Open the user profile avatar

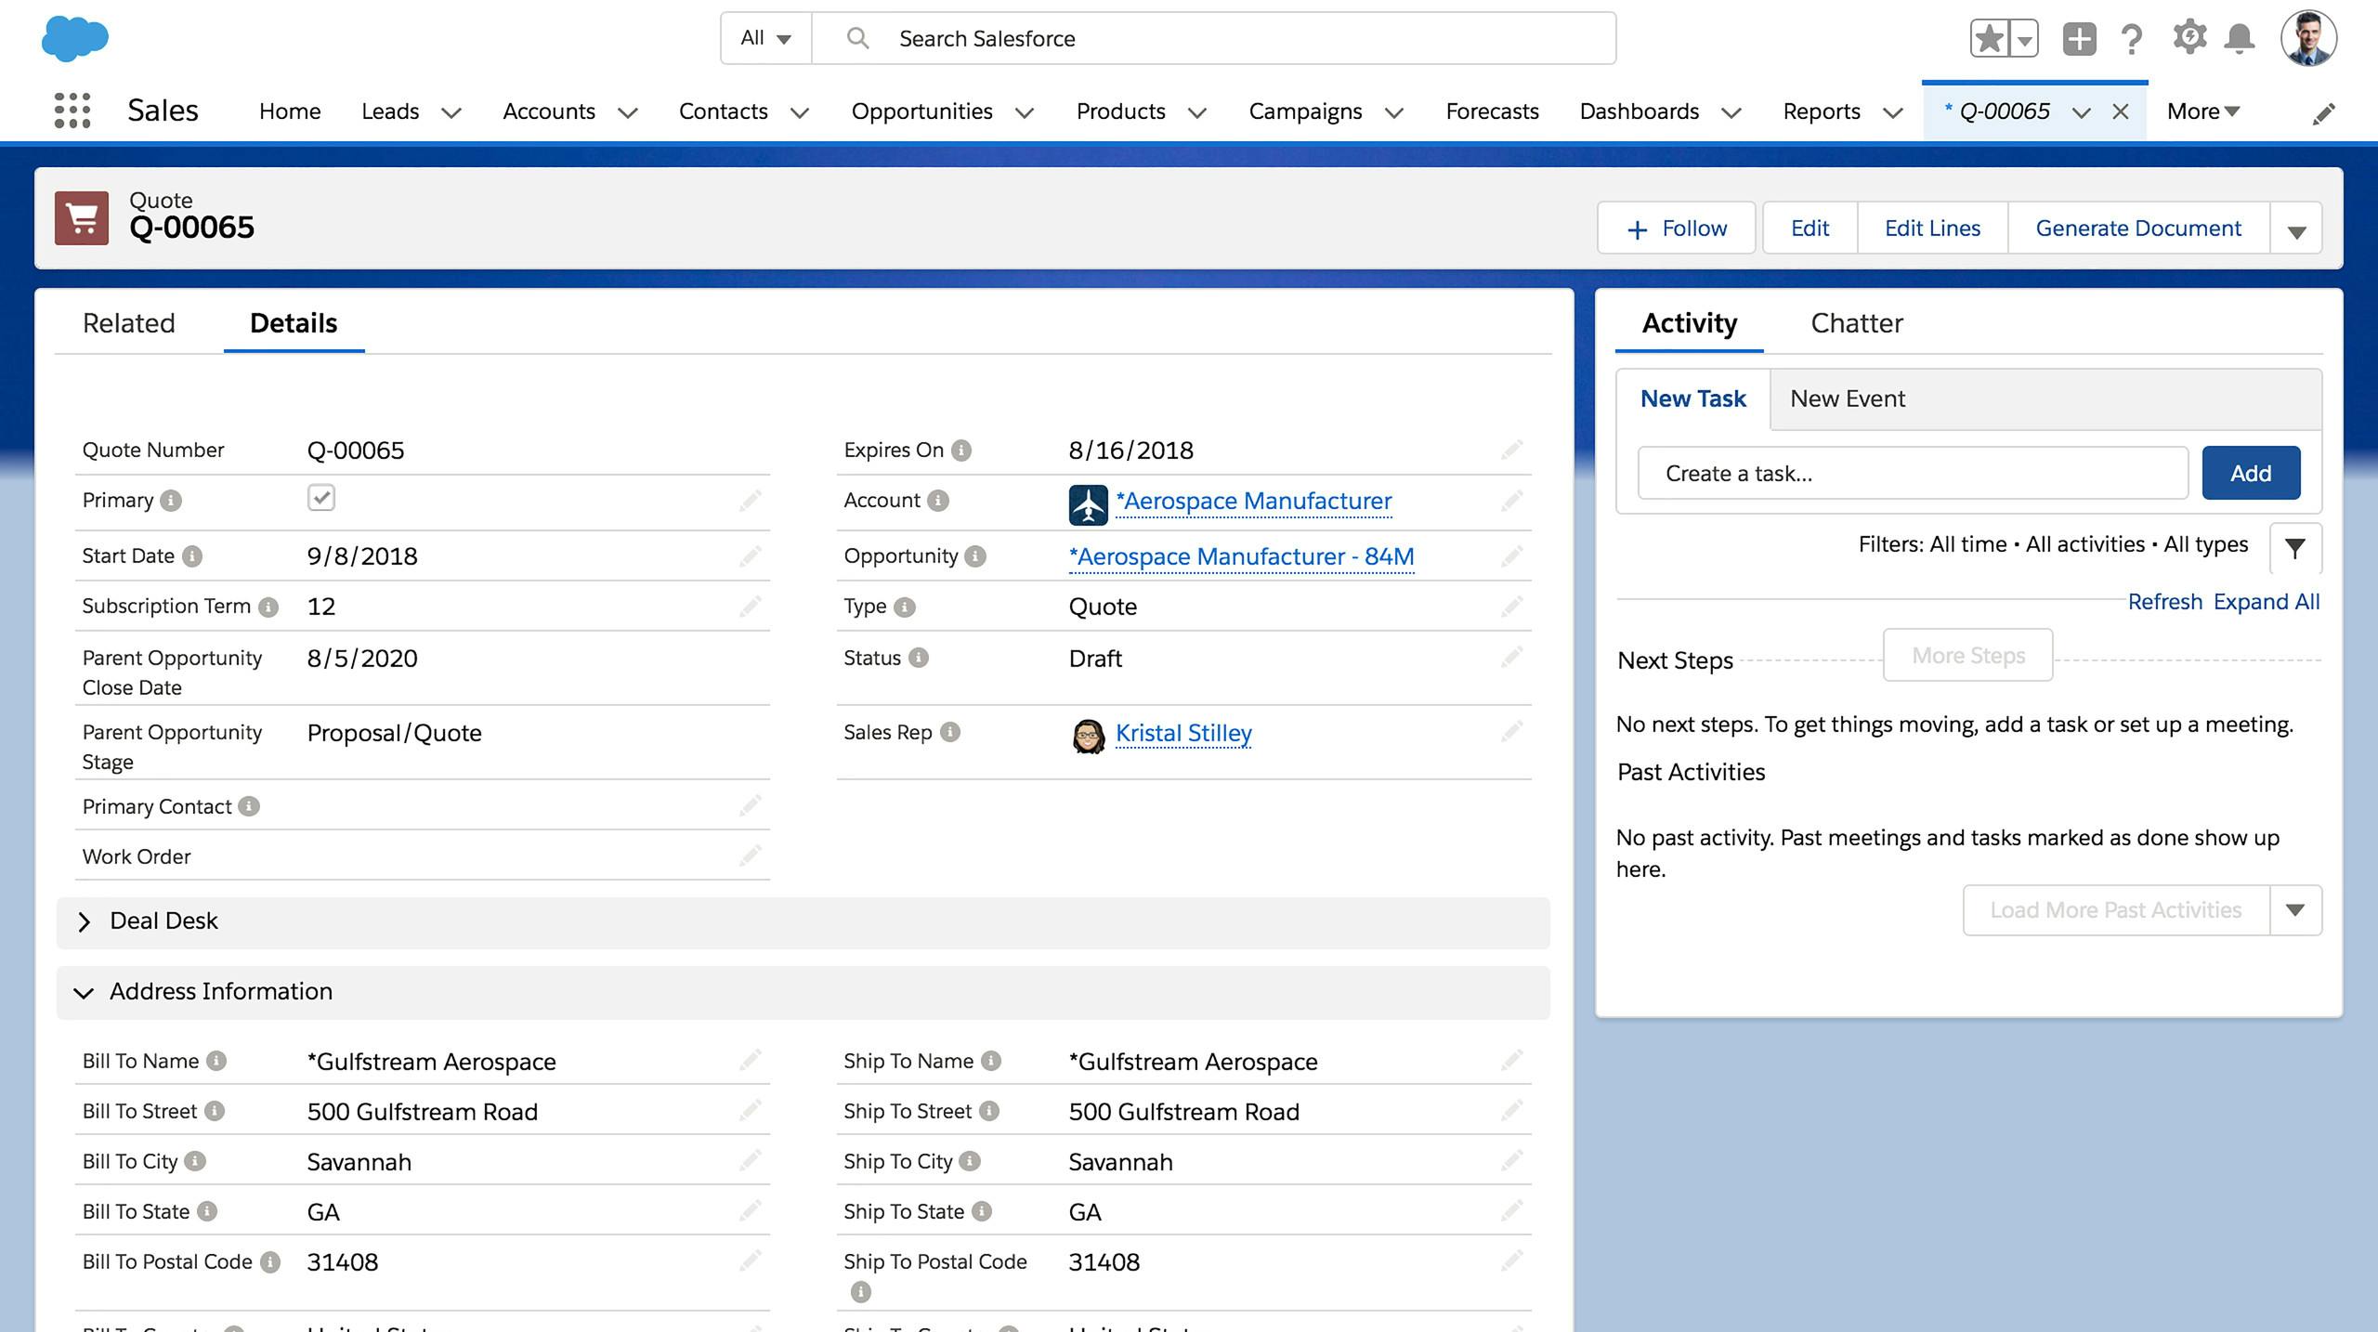pos(2308,38)
